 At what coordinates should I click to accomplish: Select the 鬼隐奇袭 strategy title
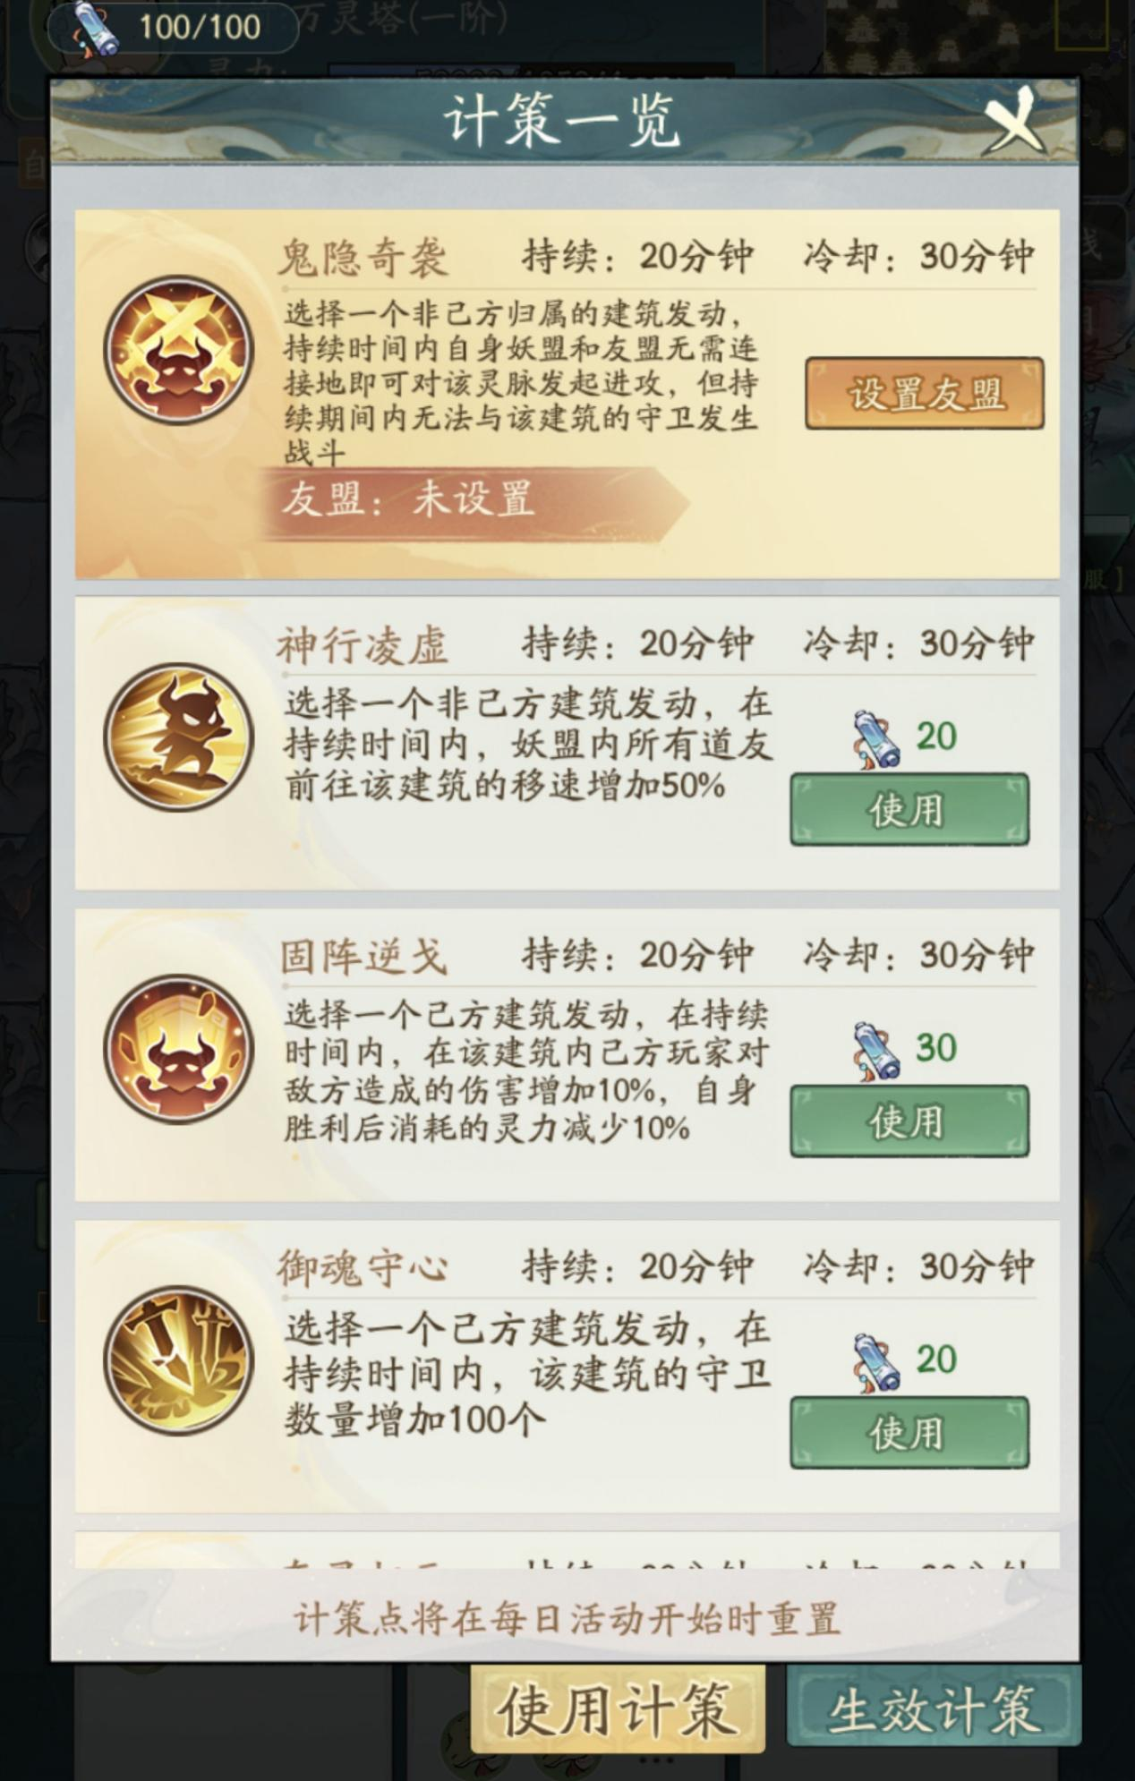click(x=363, y=259)
